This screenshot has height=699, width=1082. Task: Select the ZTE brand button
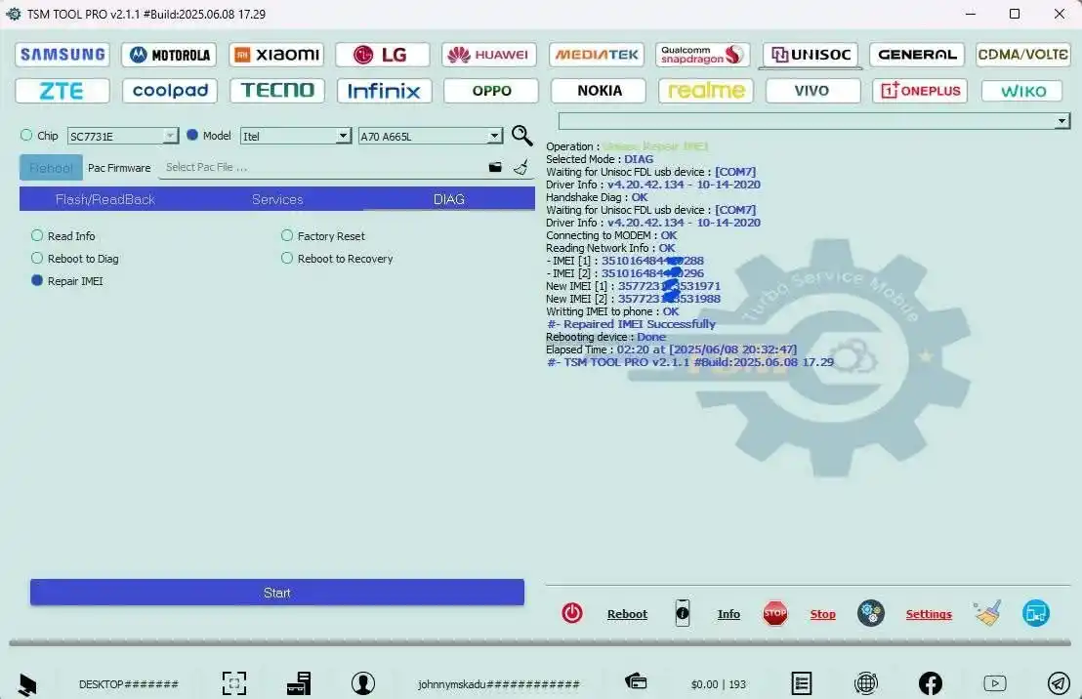click(62, 91)
